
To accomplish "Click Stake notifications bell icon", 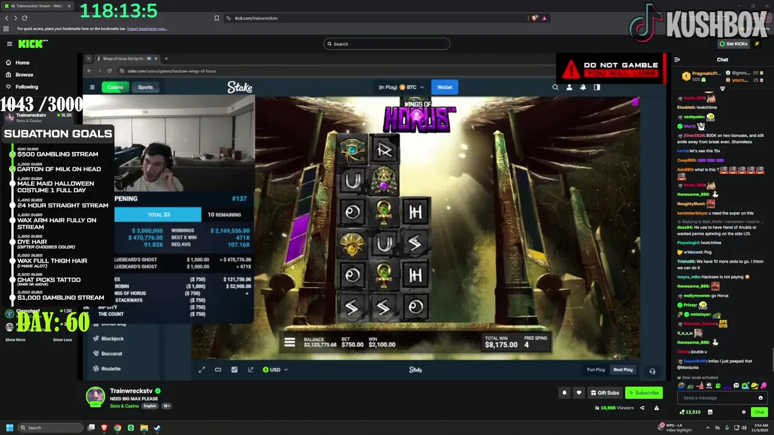I will click(583, 87).
